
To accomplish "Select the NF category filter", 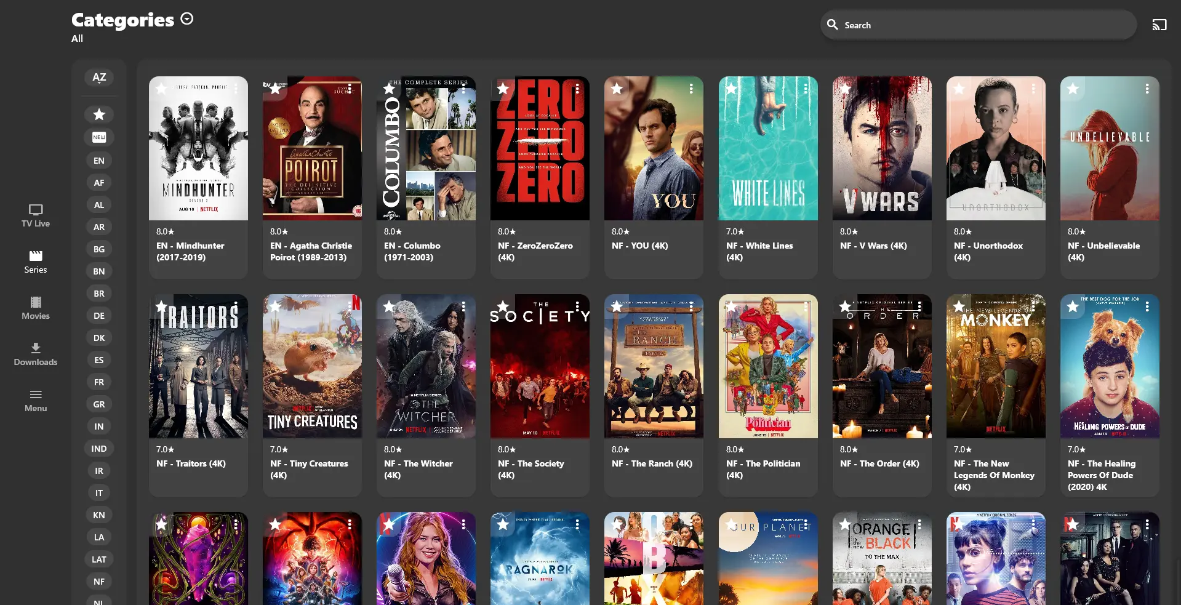I will (x=98, y=581).
